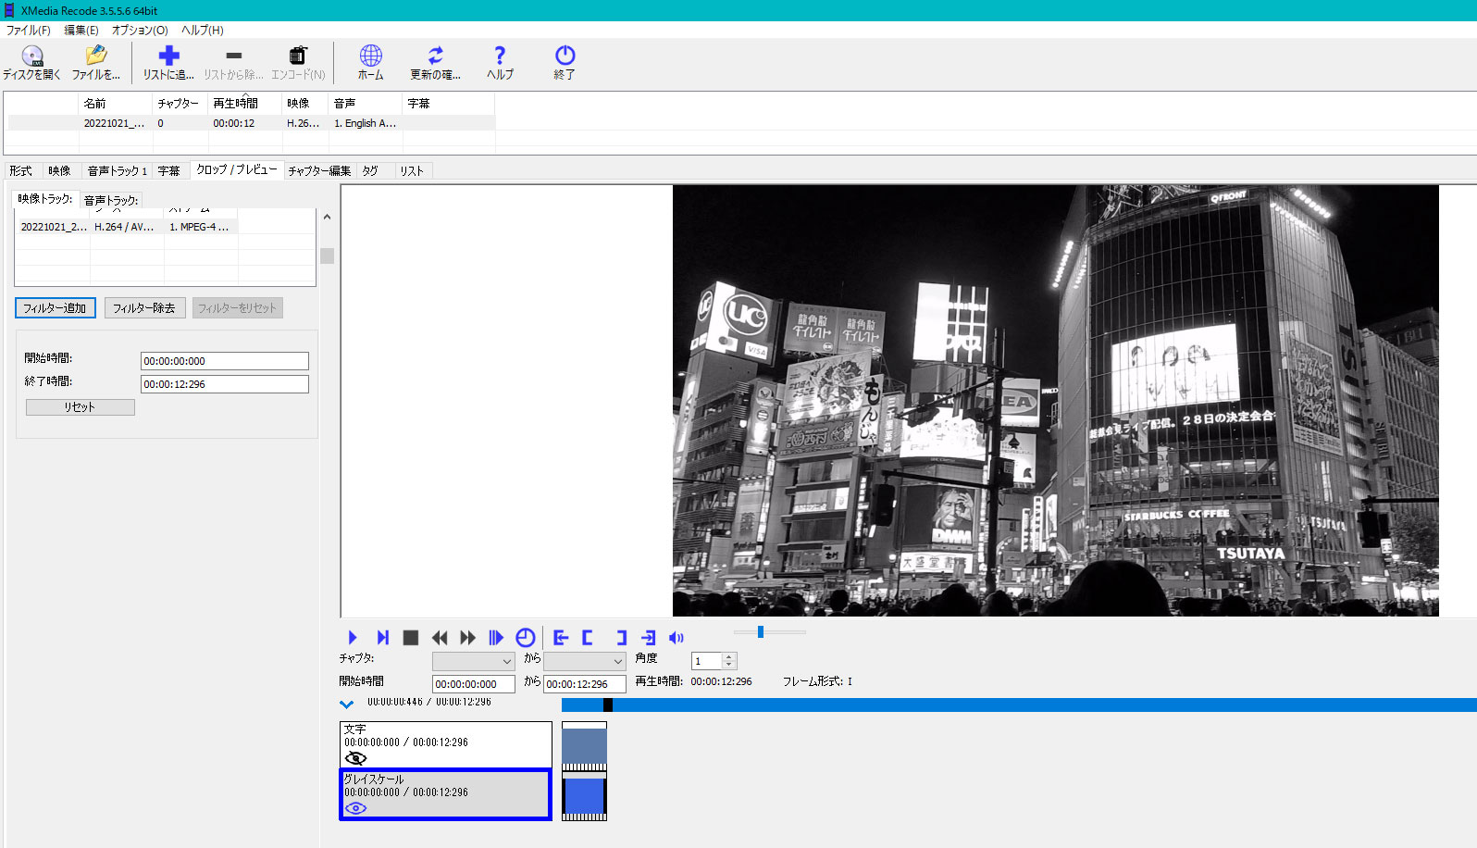Open the ホーム (home) globe icon
The image size is (1477, 848).
click(x=370, y=56)
